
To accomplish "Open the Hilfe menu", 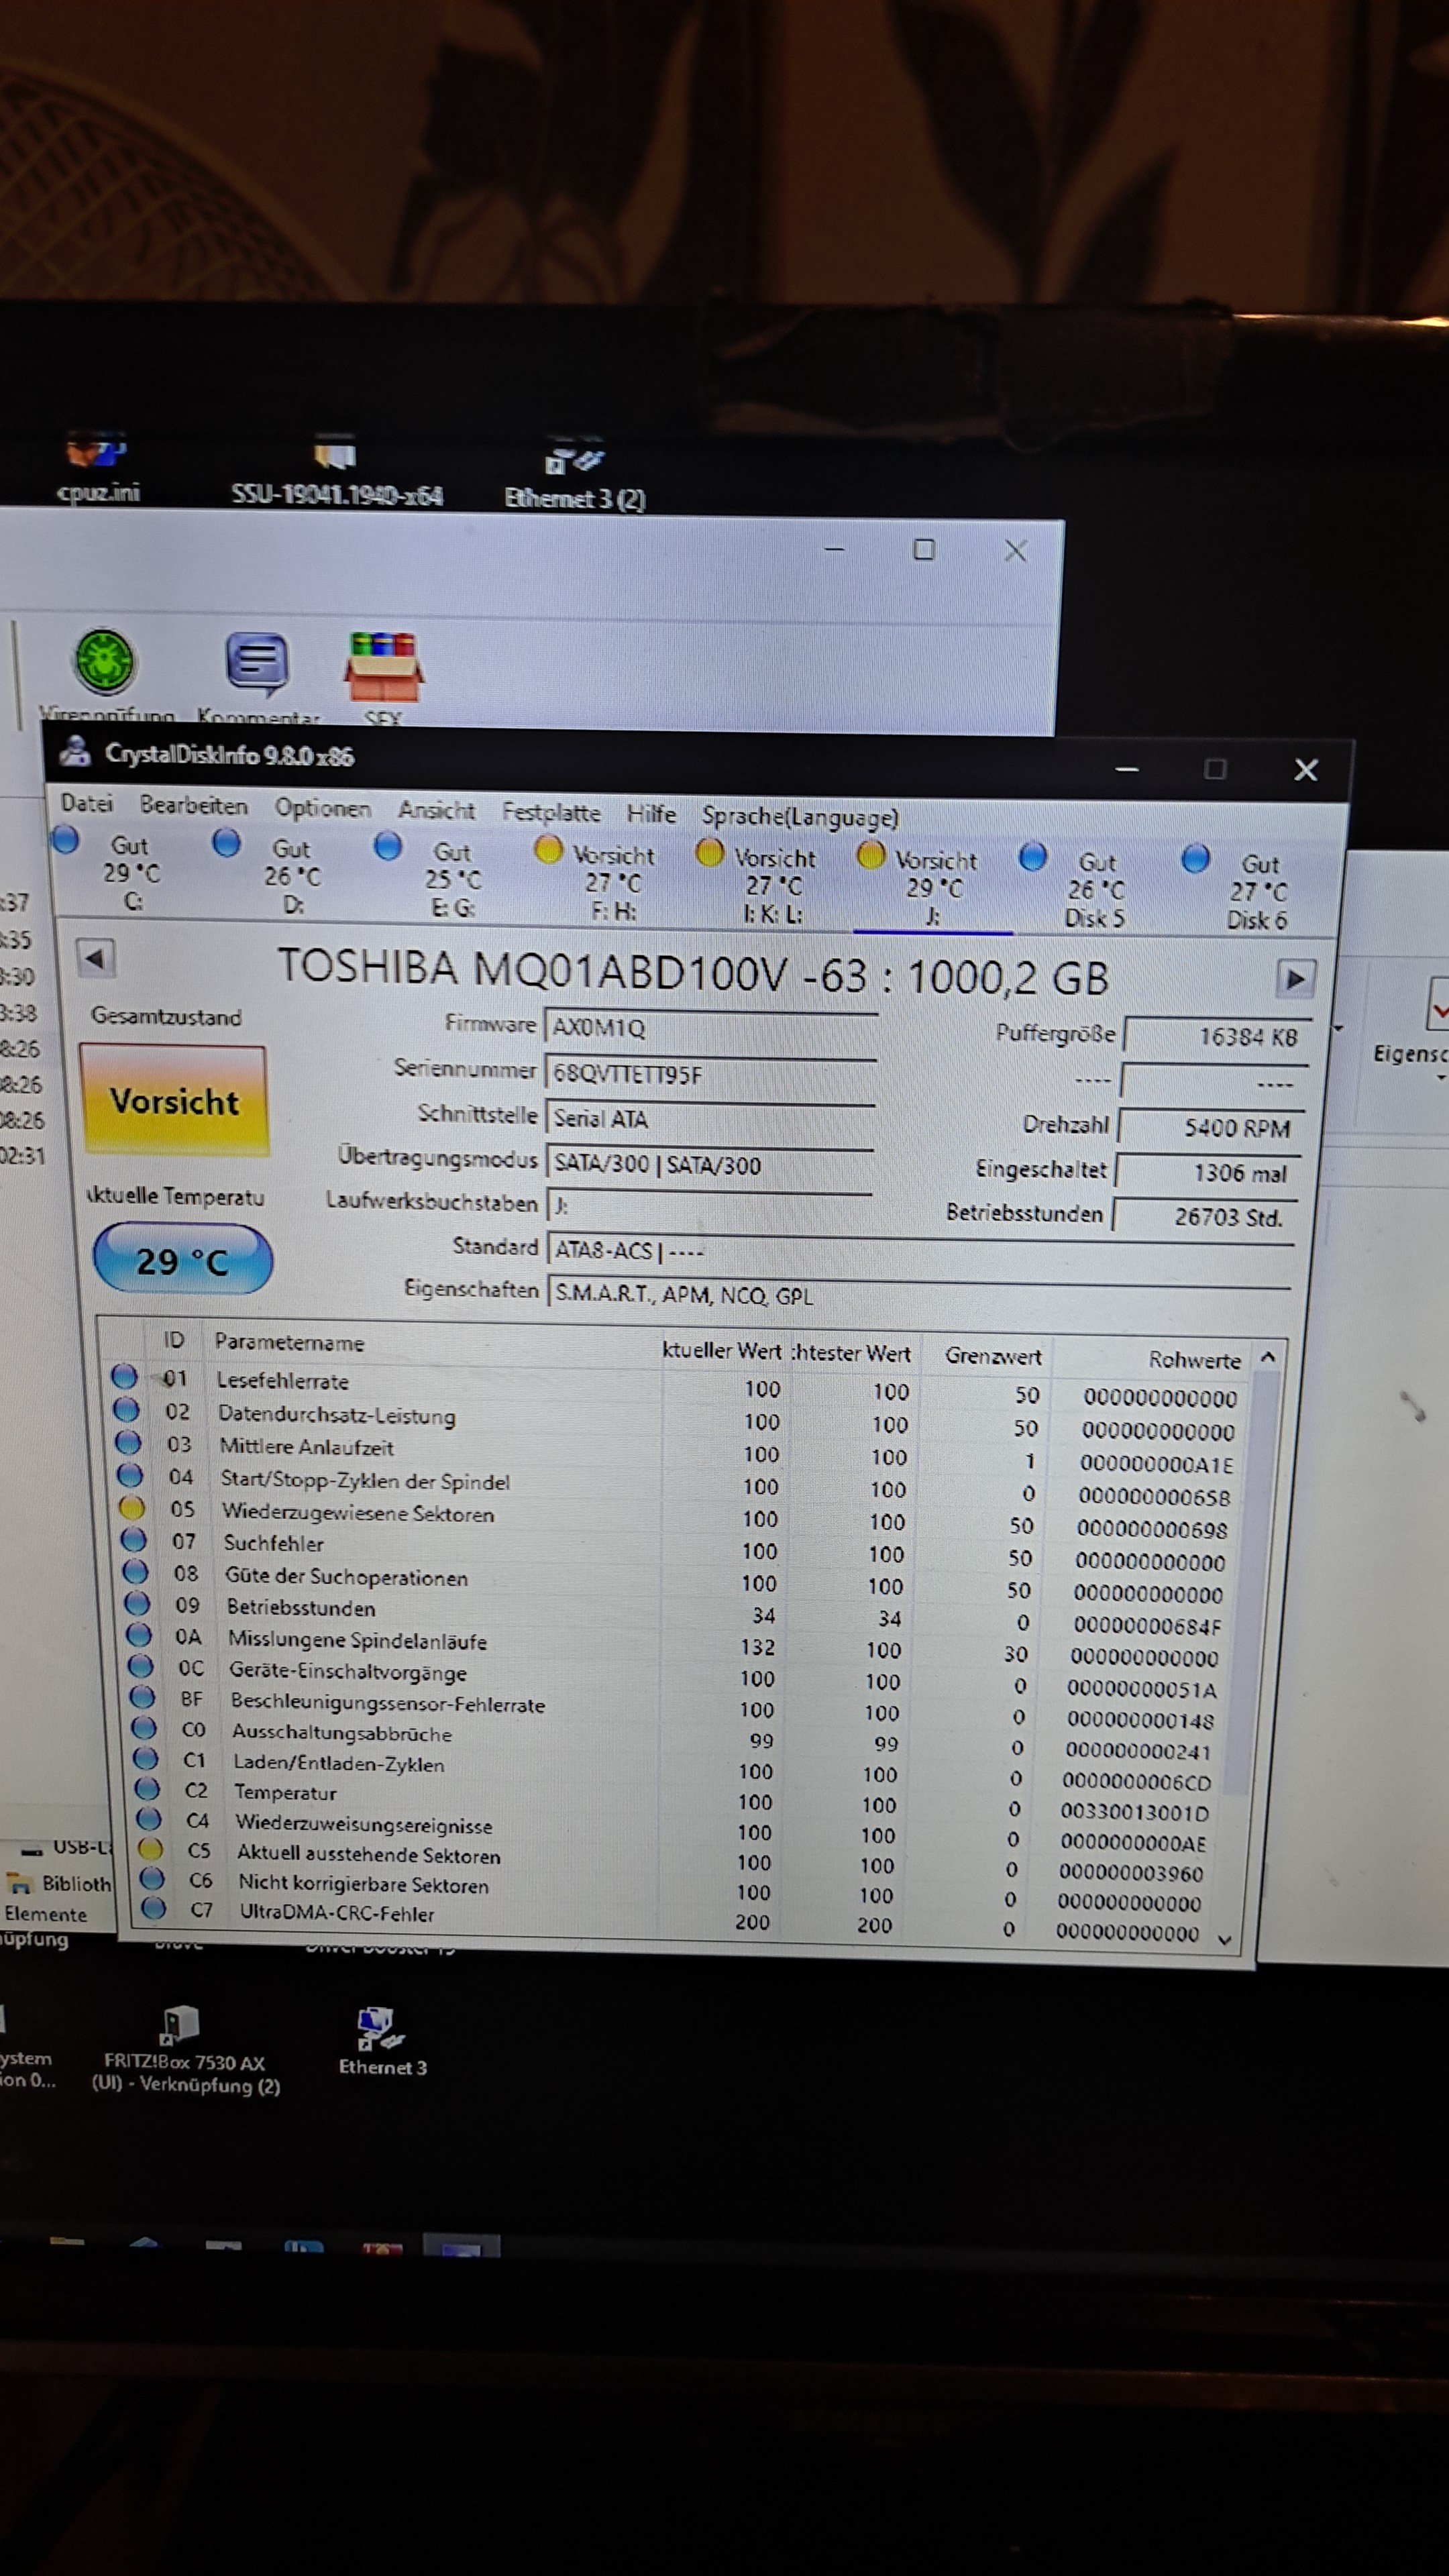I will click(x=651, y=814).
